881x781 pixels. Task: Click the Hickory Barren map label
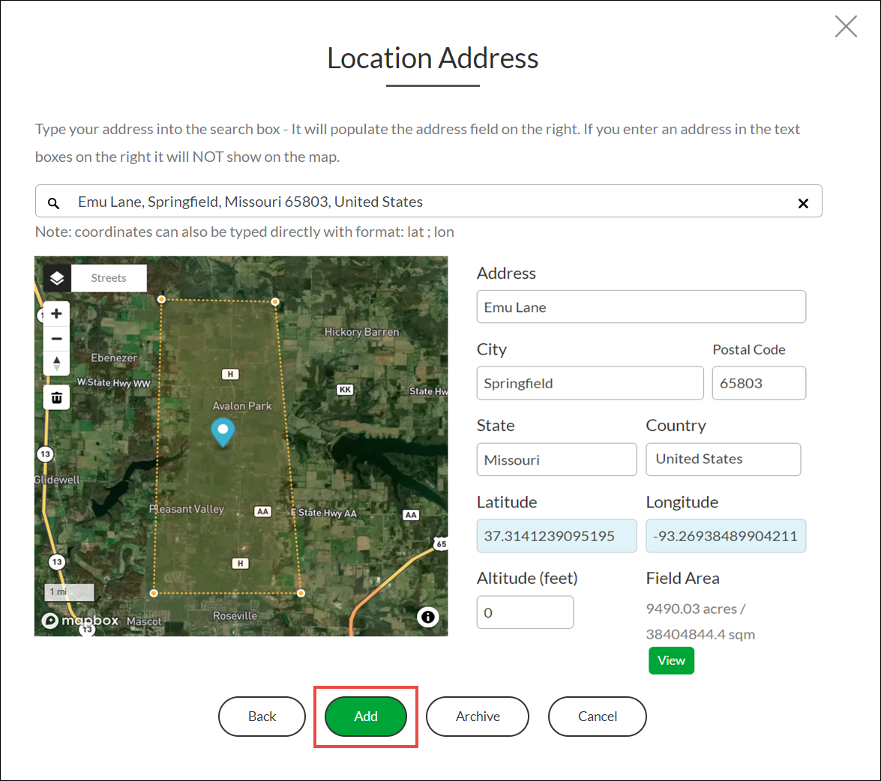point(362,332)
